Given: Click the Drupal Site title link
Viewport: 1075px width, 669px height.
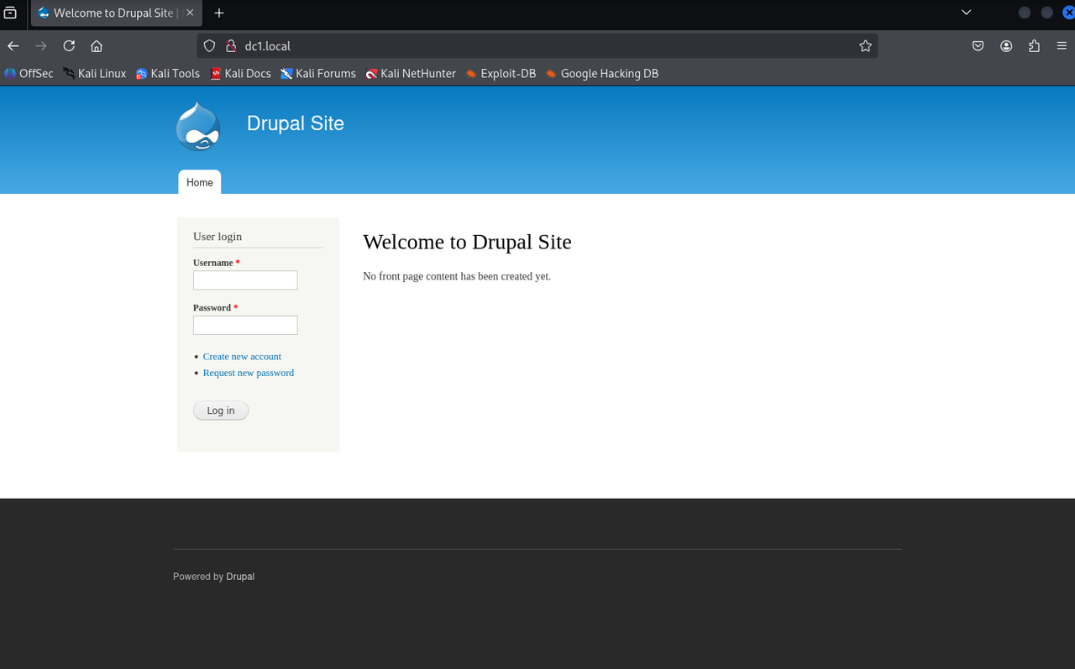Looking at the screenshot, I should 296,123.
